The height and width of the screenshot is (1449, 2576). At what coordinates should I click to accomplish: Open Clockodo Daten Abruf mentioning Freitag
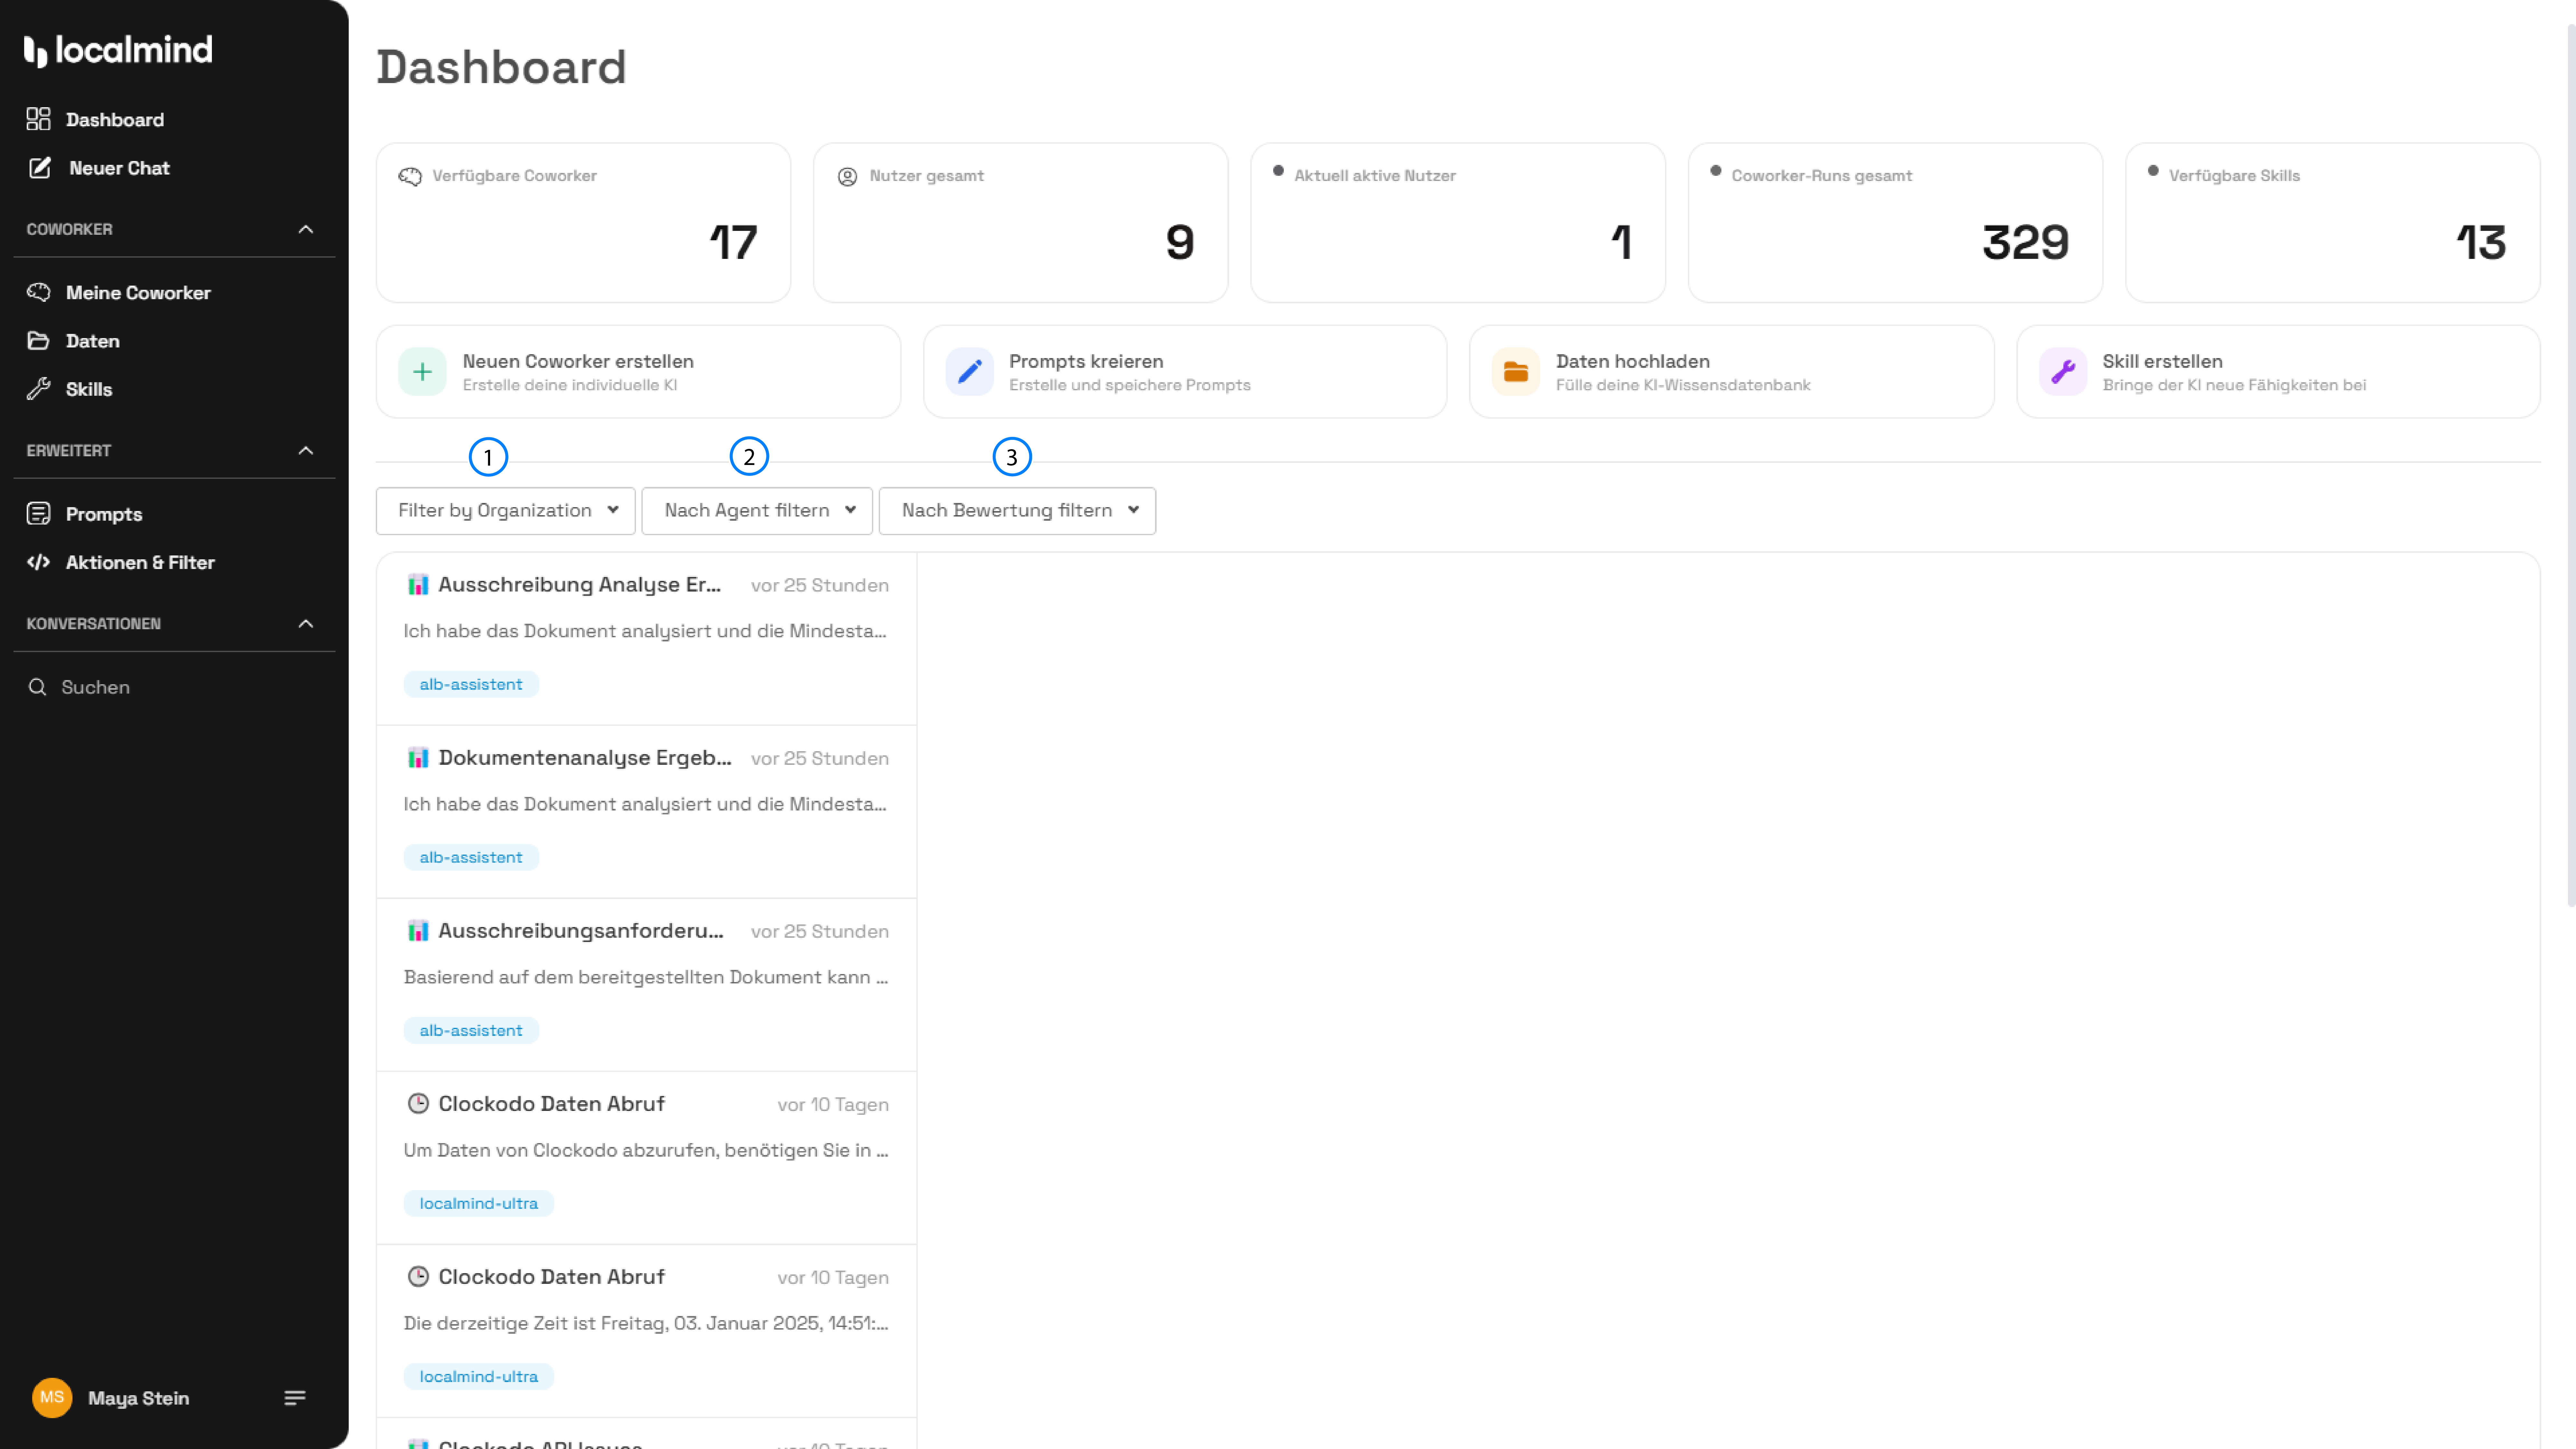(646, 1331)
